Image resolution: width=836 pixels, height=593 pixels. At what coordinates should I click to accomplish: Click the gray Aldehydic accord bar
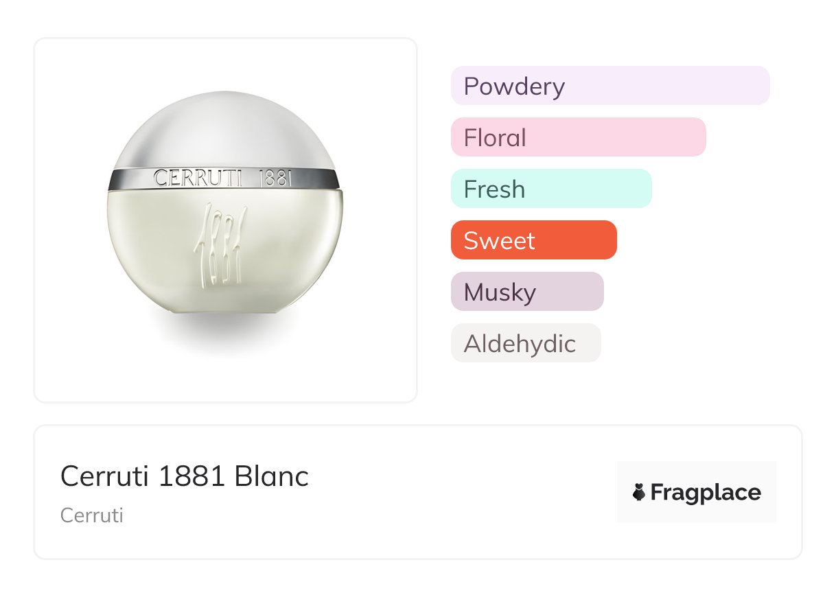pos(525,343)
